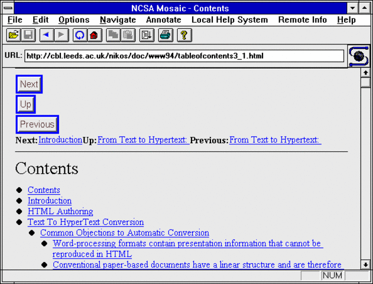Open the Help menu

tap(346, 20)
